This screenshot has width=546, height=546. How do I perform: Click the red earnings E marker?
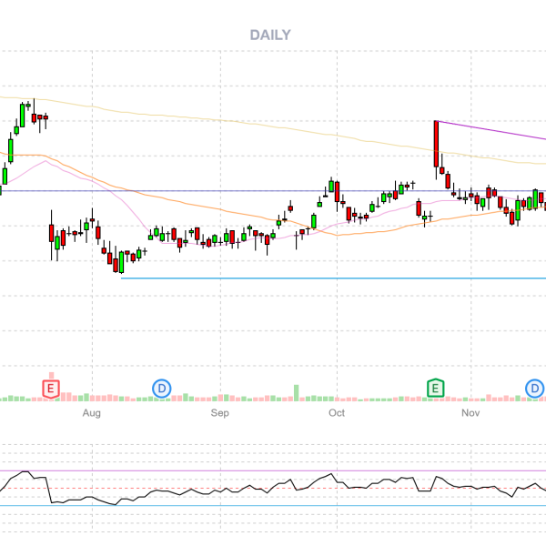pos(52,389)
